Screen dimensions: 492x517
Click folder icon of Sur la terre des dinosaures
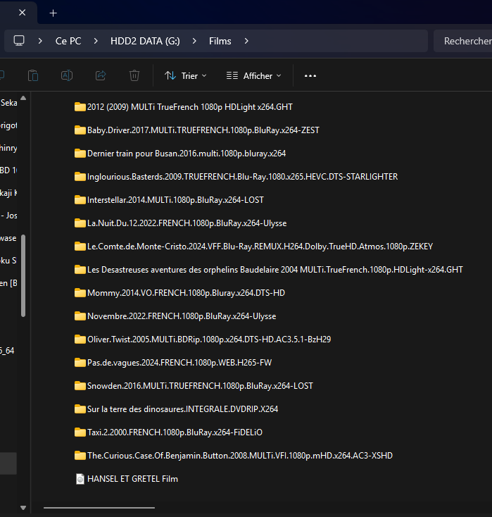pos(80,409)
